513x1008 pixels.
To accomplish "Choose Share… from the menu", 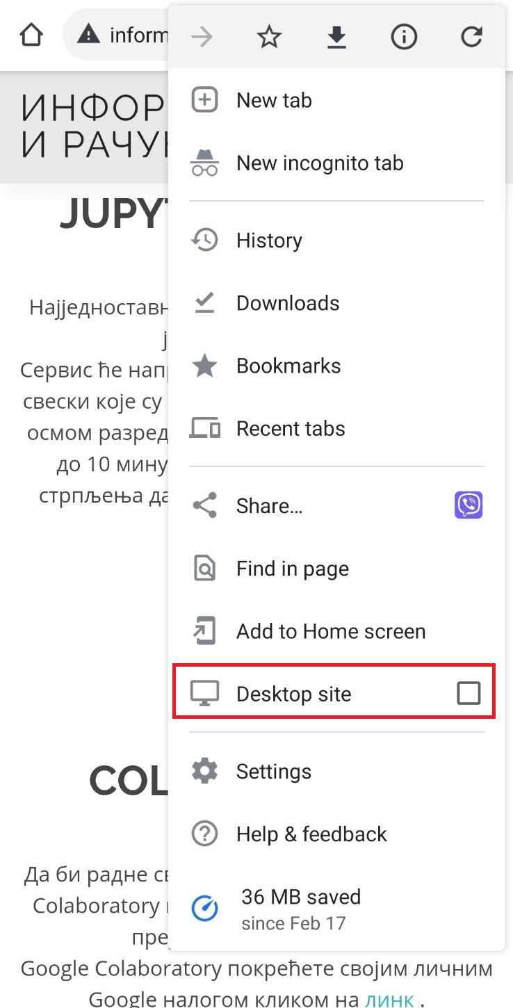I will [269, 505].
